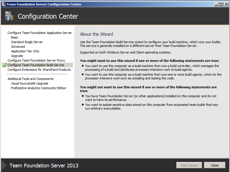This screenshot has width=230, height=172.
Task: Click the Configuration Center header title
Action: [x=48, y=16]
